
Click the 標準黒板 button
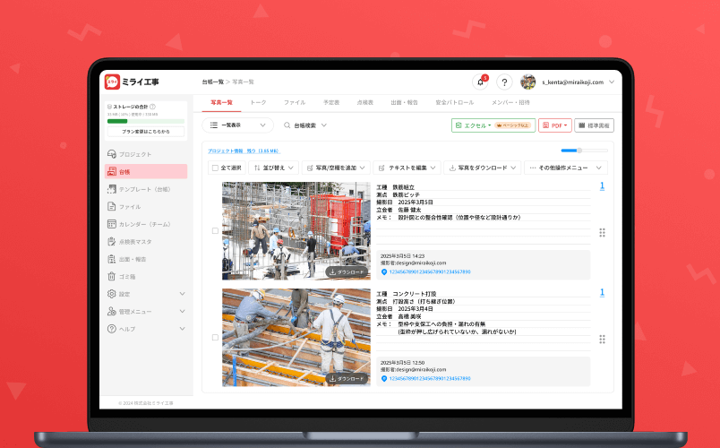click(x=594, y=126)
